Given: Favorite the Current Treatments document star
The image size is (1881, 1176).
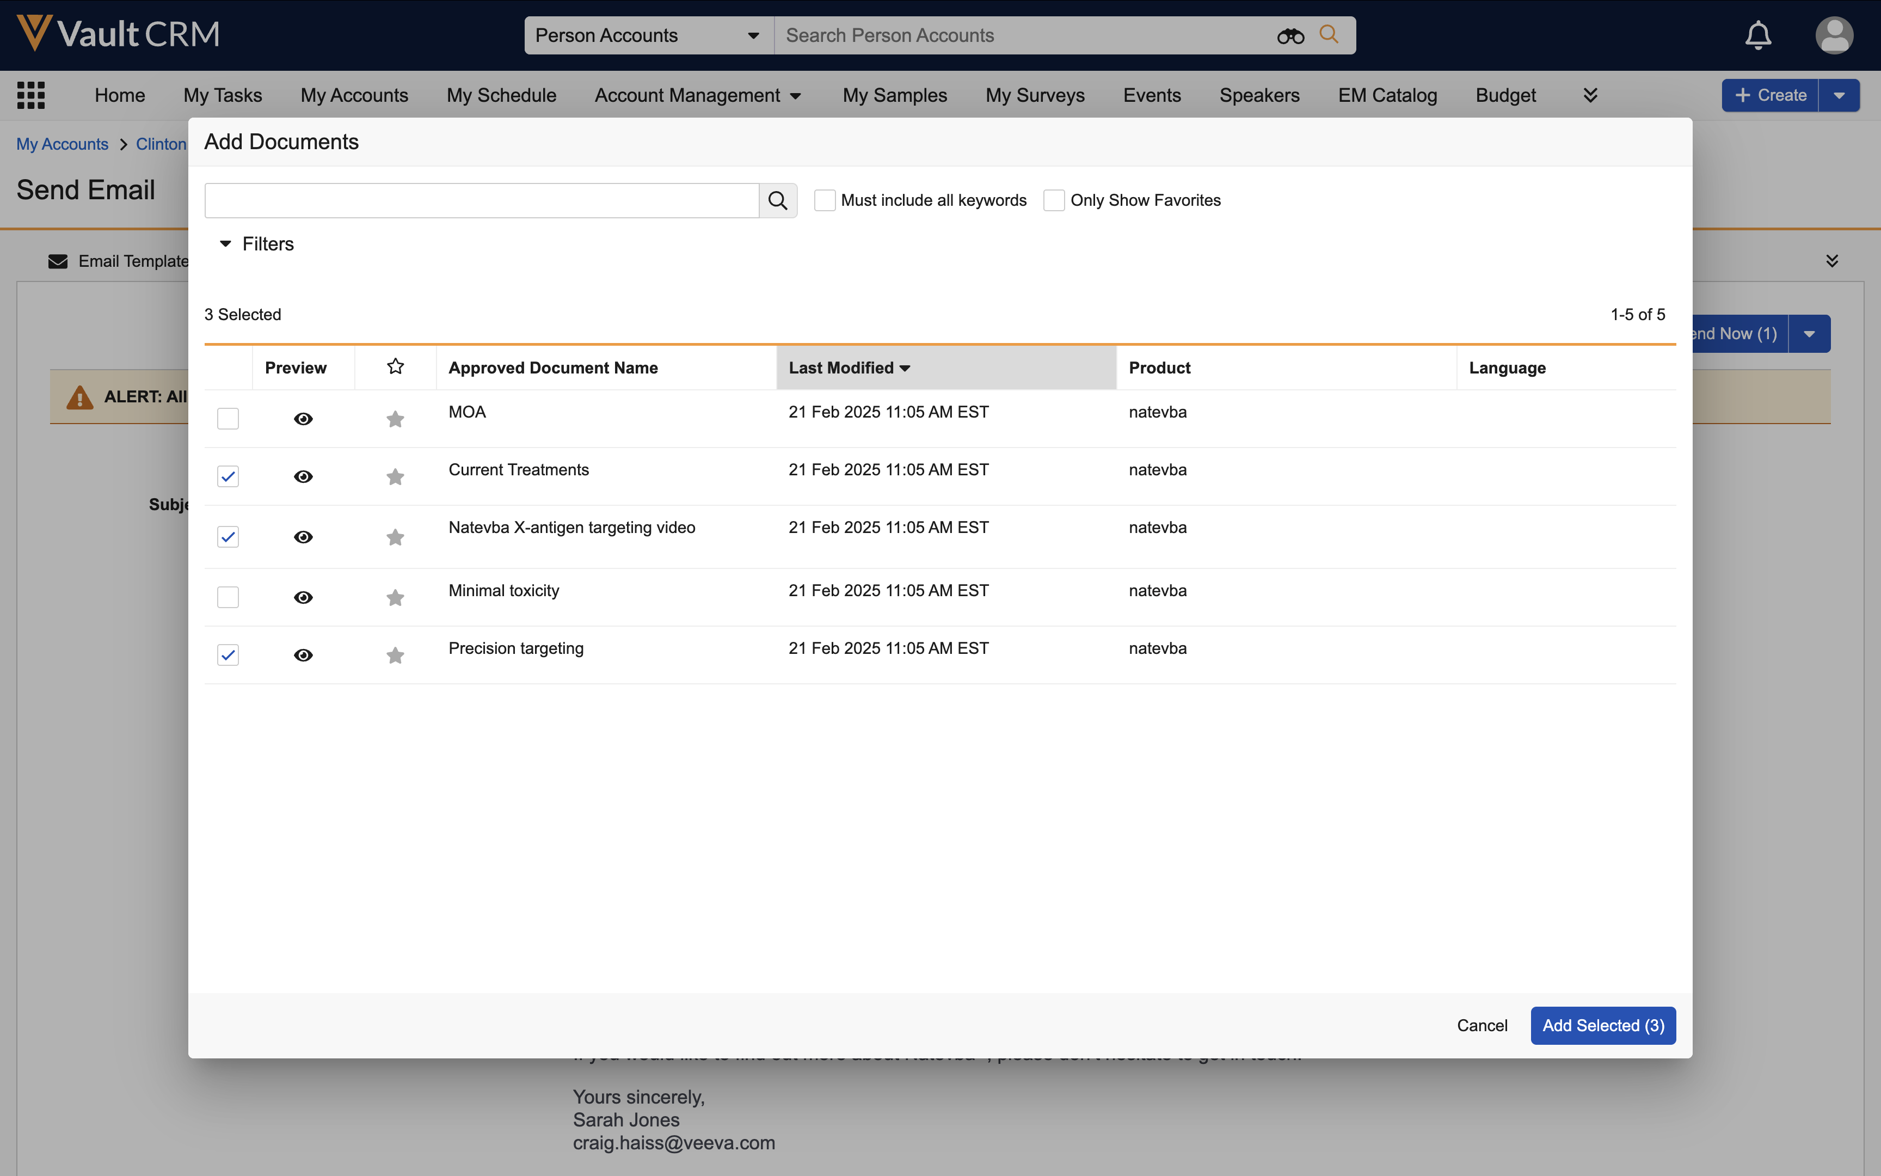Looking at the screenshot, I should 395,477.
